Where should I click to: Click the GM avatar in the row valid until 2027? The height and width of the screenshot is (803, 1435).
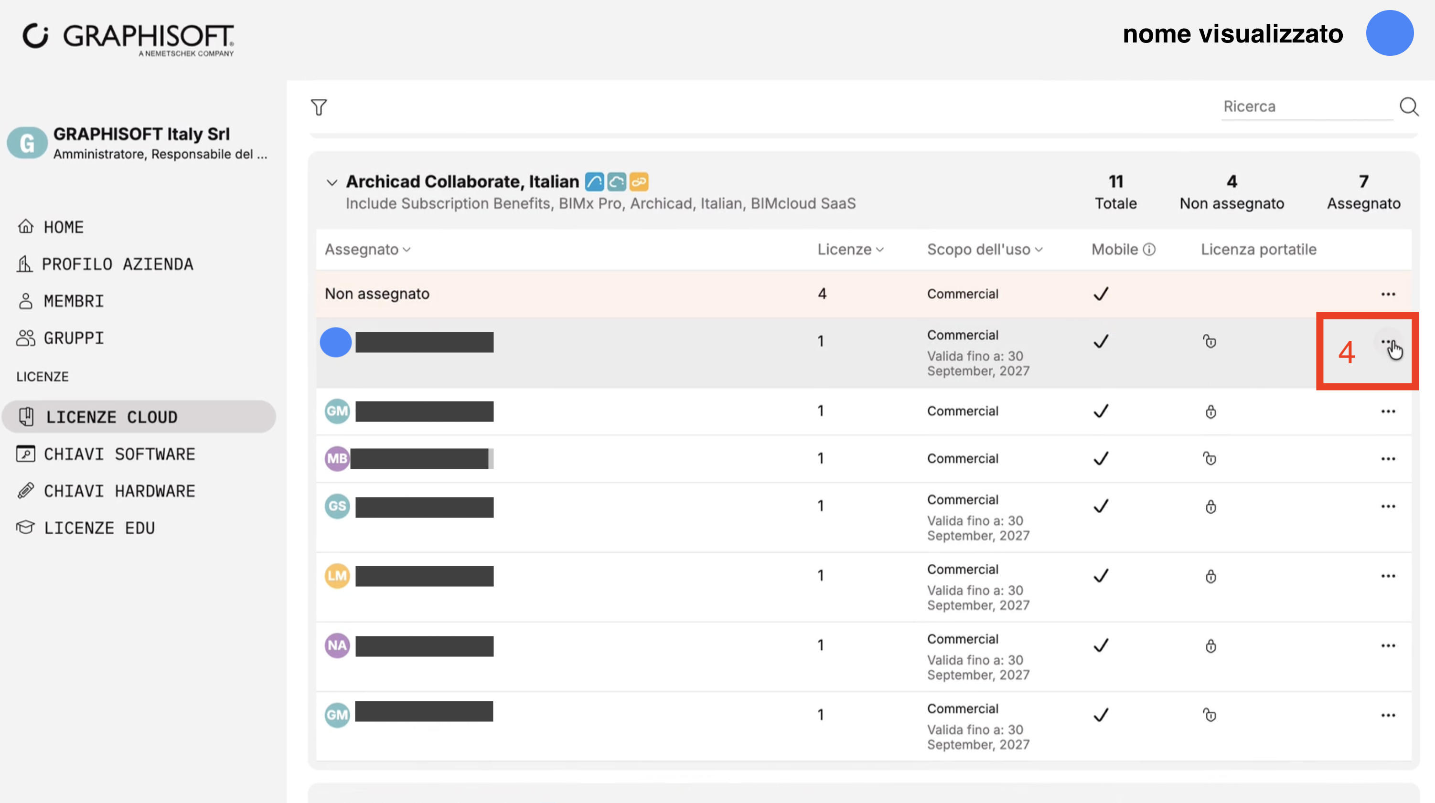[337, 715]
